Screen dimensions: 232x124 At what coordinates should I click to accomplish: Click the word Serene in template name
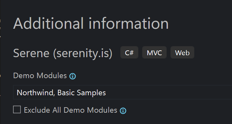pos(31,53)
